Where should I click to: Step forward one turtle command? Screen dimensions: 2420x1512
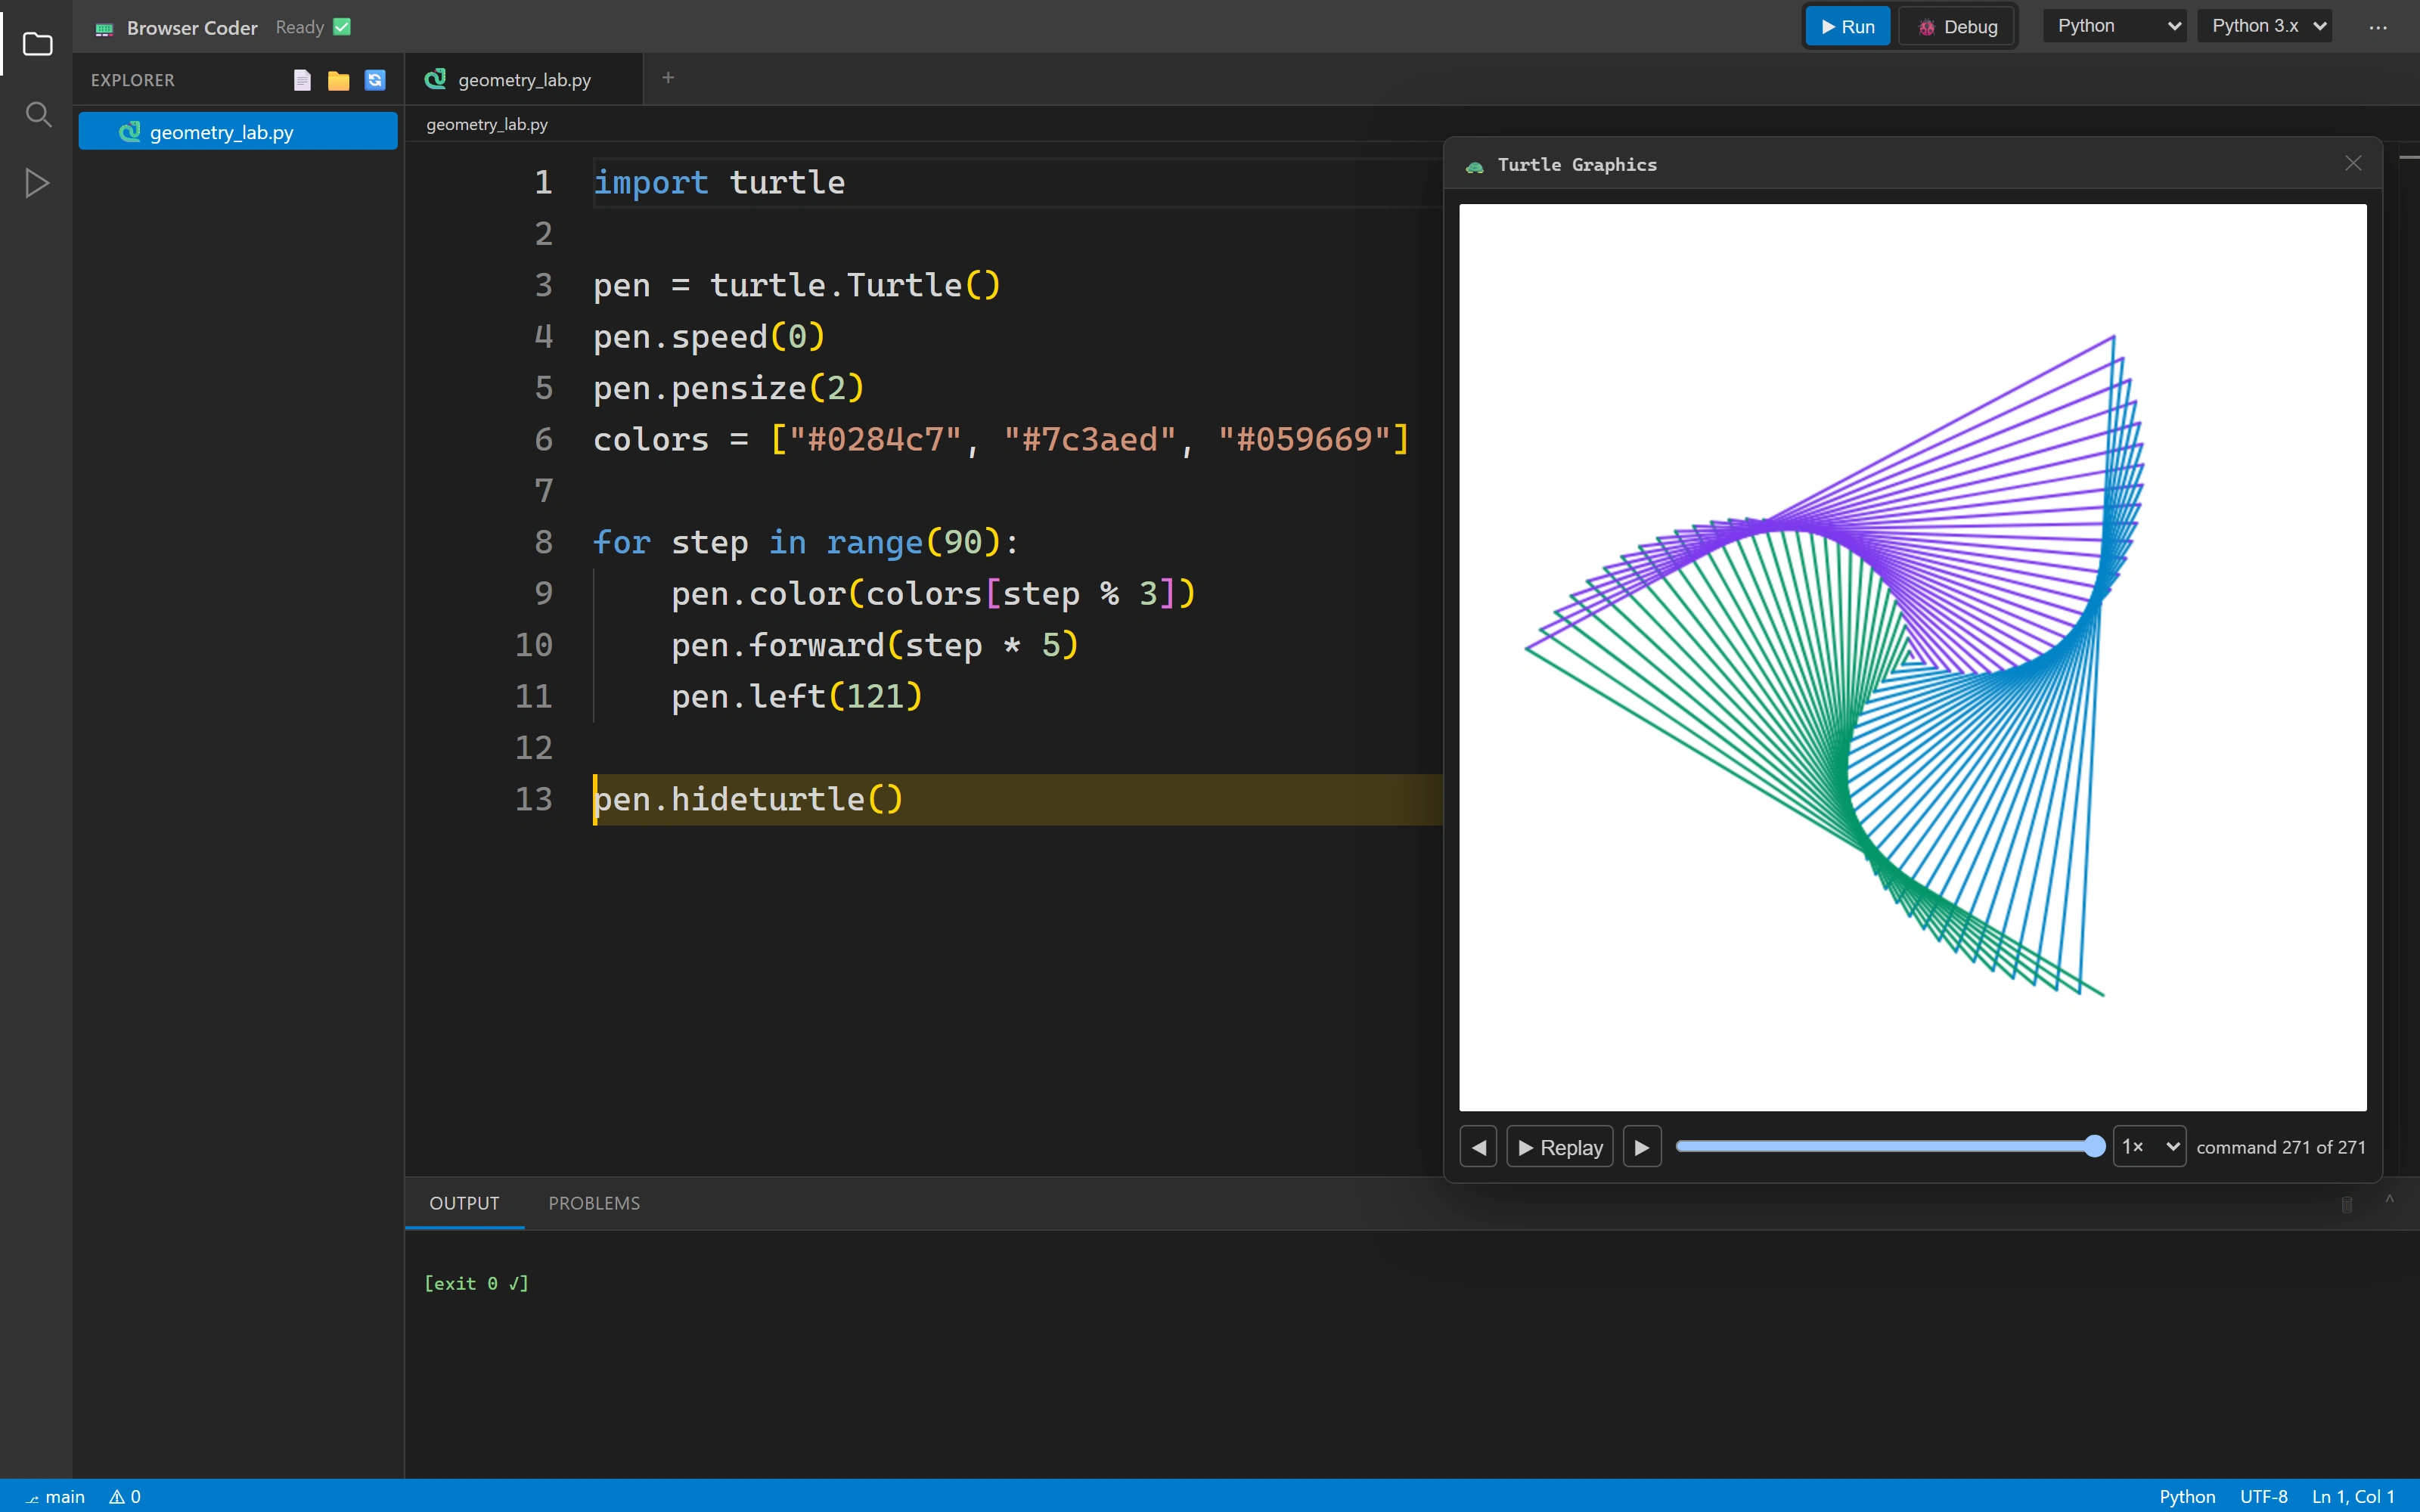pyautogui.click(x=1642, y=1147)
